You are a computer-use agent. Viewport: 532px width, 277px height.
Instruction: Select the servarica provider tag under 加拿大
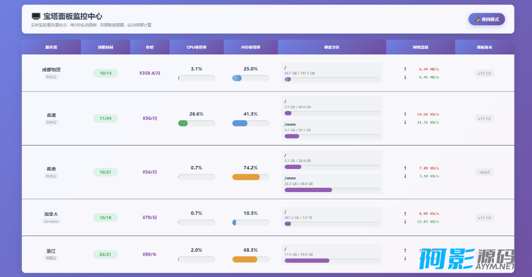51,221
